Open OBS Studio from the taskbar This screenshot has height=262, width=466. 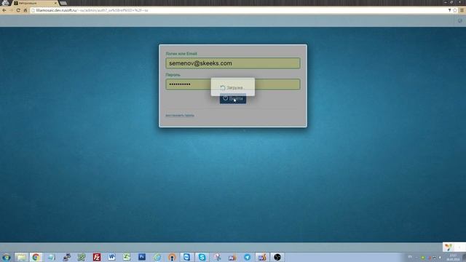277,257
